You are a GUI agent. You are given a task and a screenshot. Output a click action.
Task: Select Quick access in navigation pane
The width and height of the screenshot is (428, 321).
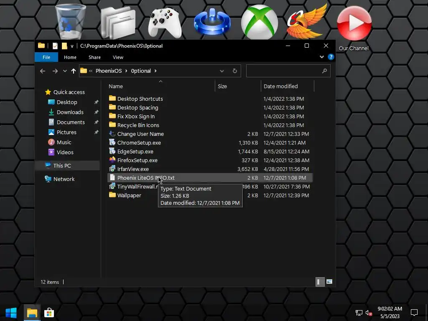tap(65, 92)
